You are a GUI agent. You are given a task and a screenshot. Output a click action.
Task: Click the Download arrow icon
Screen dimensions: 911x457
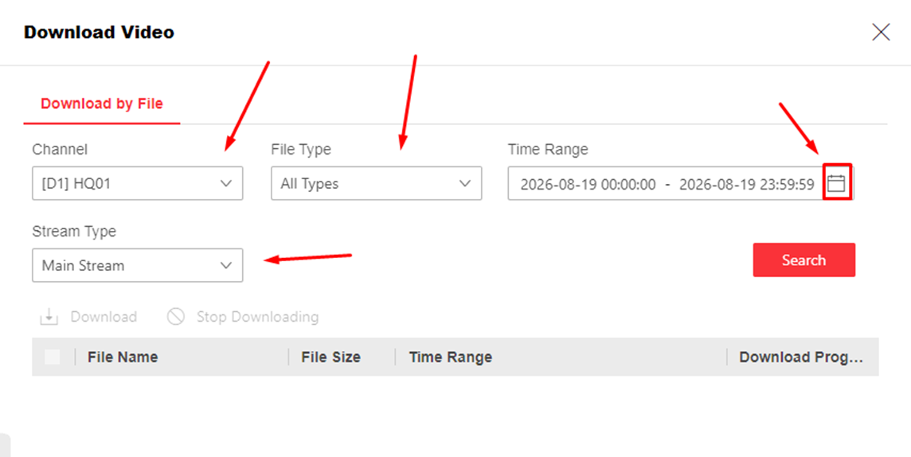(x=49, y=317)
